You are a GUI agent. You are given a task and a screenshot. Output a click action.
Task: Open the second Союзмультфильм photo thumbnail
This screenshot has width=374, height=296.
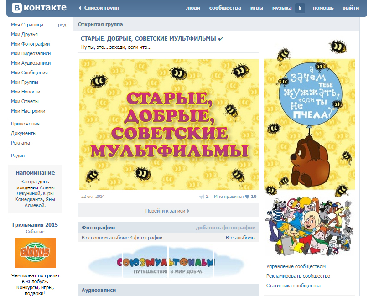coord(145,262)
